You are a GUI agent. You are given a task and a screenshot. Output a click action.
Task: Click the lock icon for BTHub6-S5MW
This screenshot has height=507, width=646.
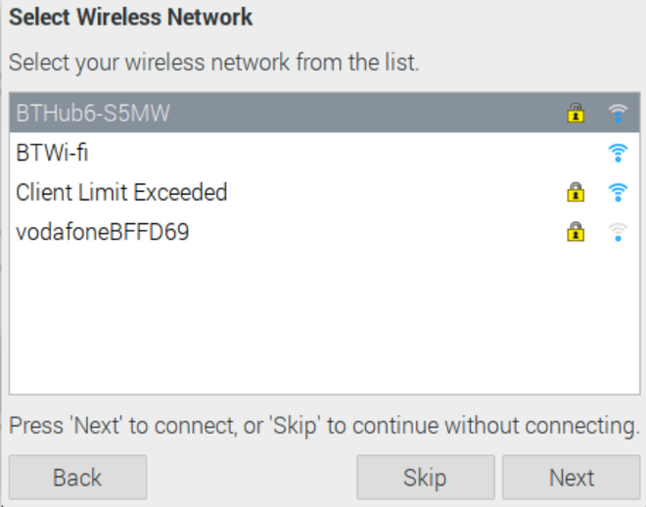[x=576, y=114]
